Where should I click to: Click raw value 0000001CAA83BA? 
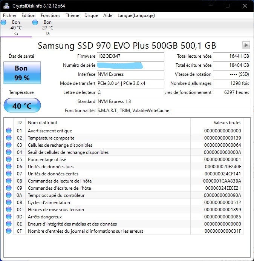[x=222, y=181]
